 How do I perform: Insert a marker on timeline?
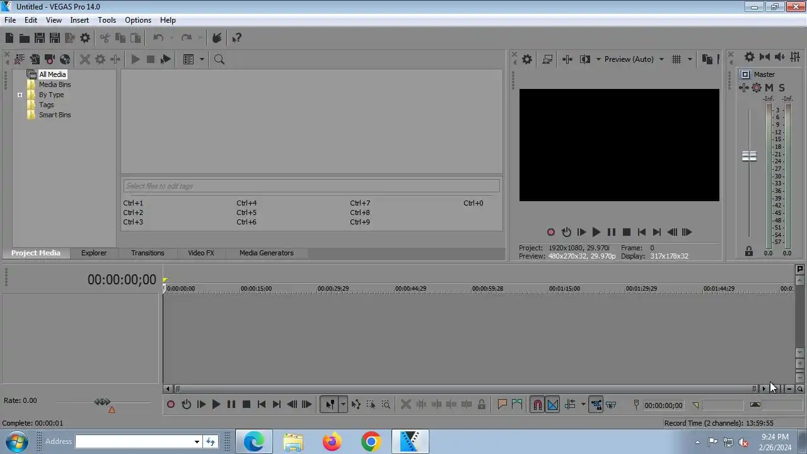coord(502,405)
